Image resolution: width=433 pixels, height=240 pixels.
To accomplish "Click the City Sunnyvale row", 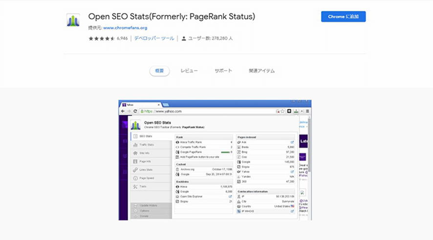I will tap(266, 201).
